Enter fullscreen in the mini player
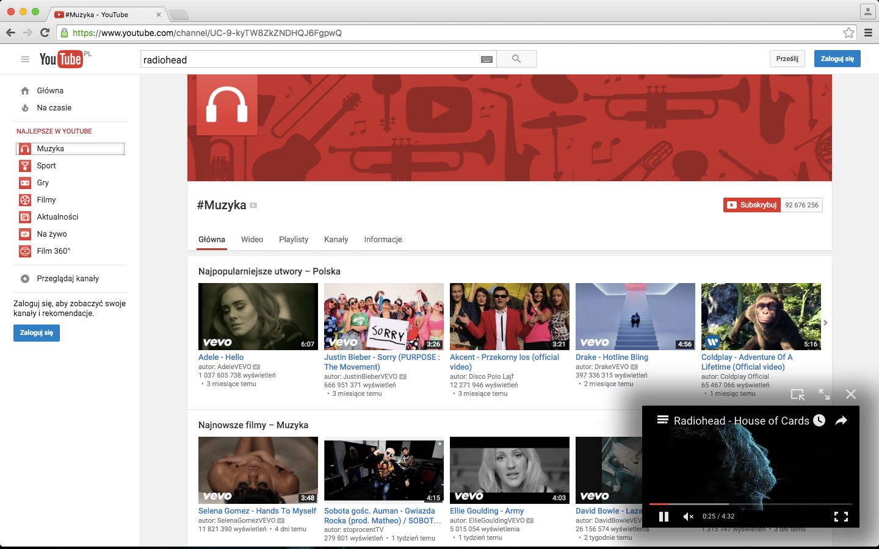Screen dimensions: 879x549 click(841, 517)
